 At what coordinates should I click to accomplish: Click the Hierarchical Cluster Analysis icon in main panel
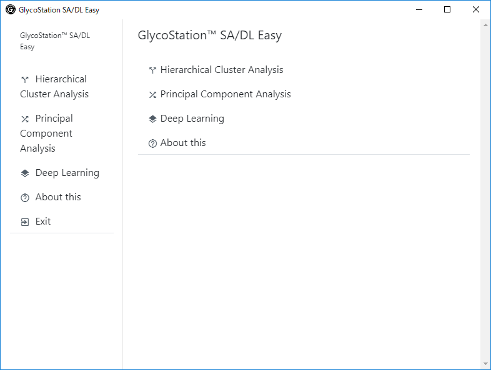(152, 71)
